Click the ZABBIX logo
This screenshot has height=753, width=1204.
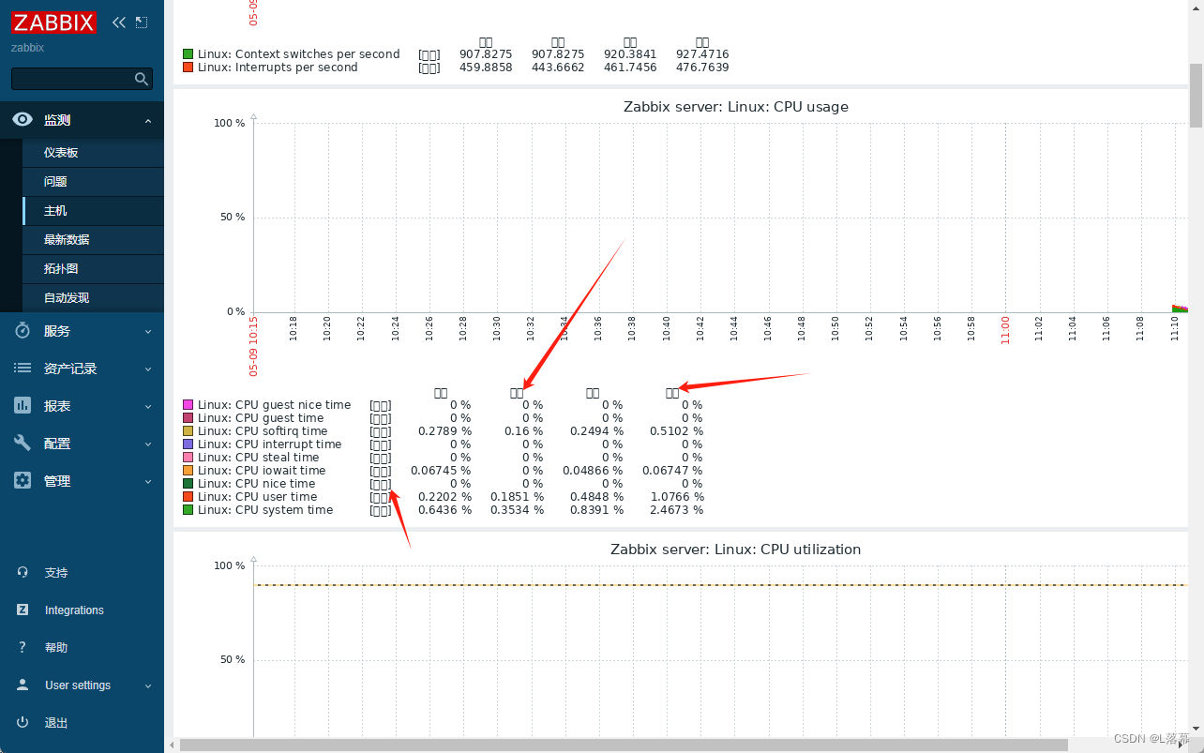click(54, 23)
